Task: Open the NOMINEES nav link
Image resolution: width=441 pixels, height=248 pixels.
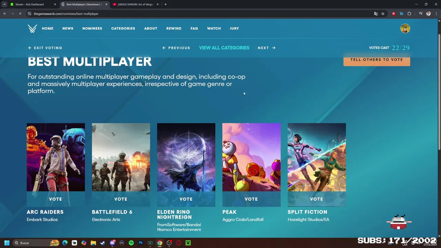Action: 92,29
